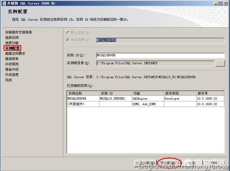The height and width of the screenshot is (171, 230).
Task: Go to the 磁盘空间要求 step
Action: 15,54
